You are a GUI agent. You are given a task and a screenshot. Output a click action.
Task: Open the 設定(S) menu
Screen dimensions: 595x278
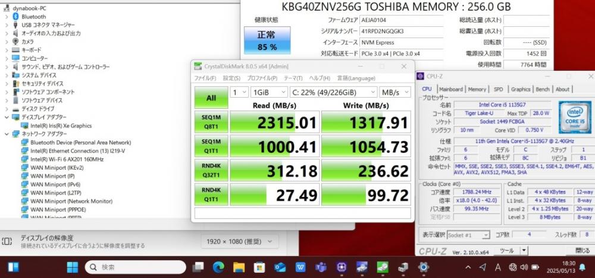(x=231, y=78)
